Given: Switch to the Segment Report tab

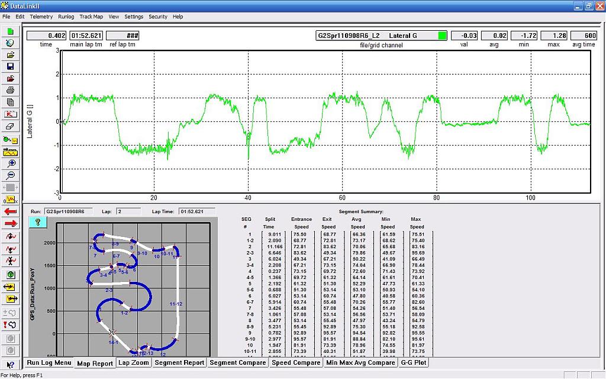Looking at the screenshot, I should (x=179, y=362).
